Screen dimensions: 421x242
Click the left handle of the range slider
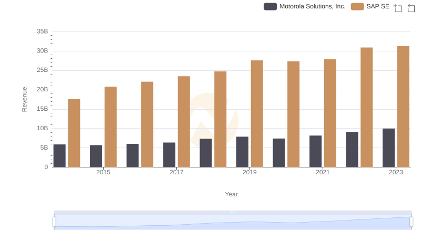click(54, 222)
